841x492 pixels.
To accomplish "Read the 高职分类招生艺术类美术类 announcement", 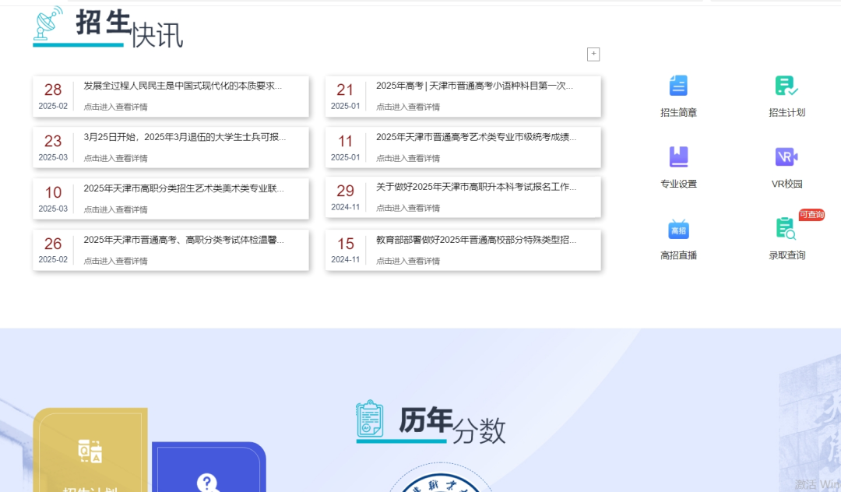I will tap(184, 188).
